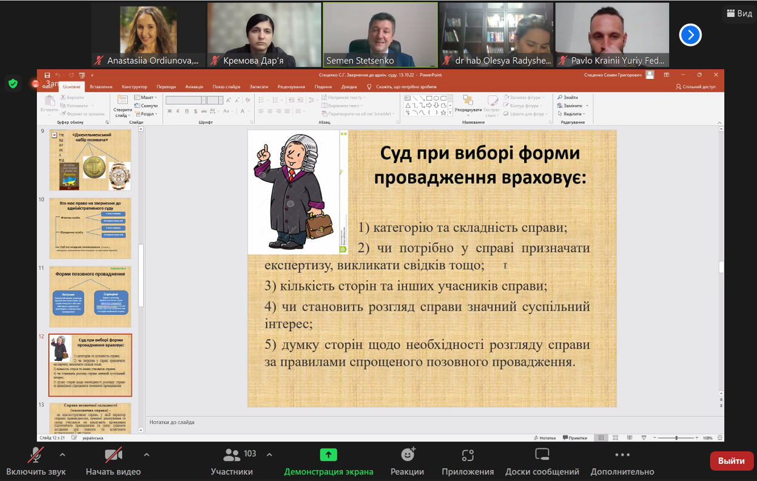This screenshot has width=757, height=481.
Task: Toggle Italic (К) formatting button
Action: (x=178, y=112)
